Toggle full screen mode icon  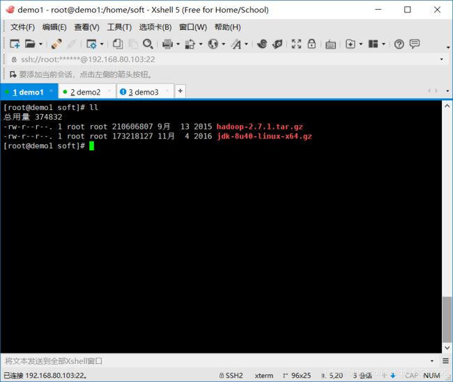pos(296,44)
